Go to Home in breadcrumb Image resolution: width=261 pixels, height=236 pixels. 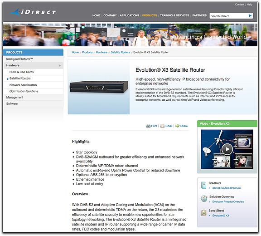75,52
